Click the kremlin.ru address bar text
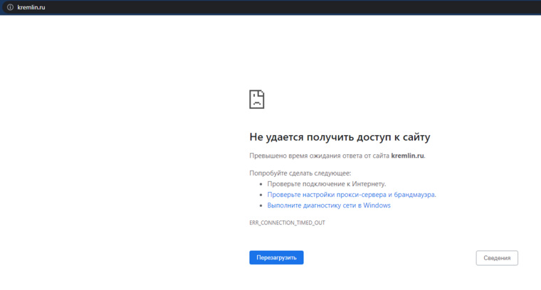Screen dimensions: 541x290 31,7
